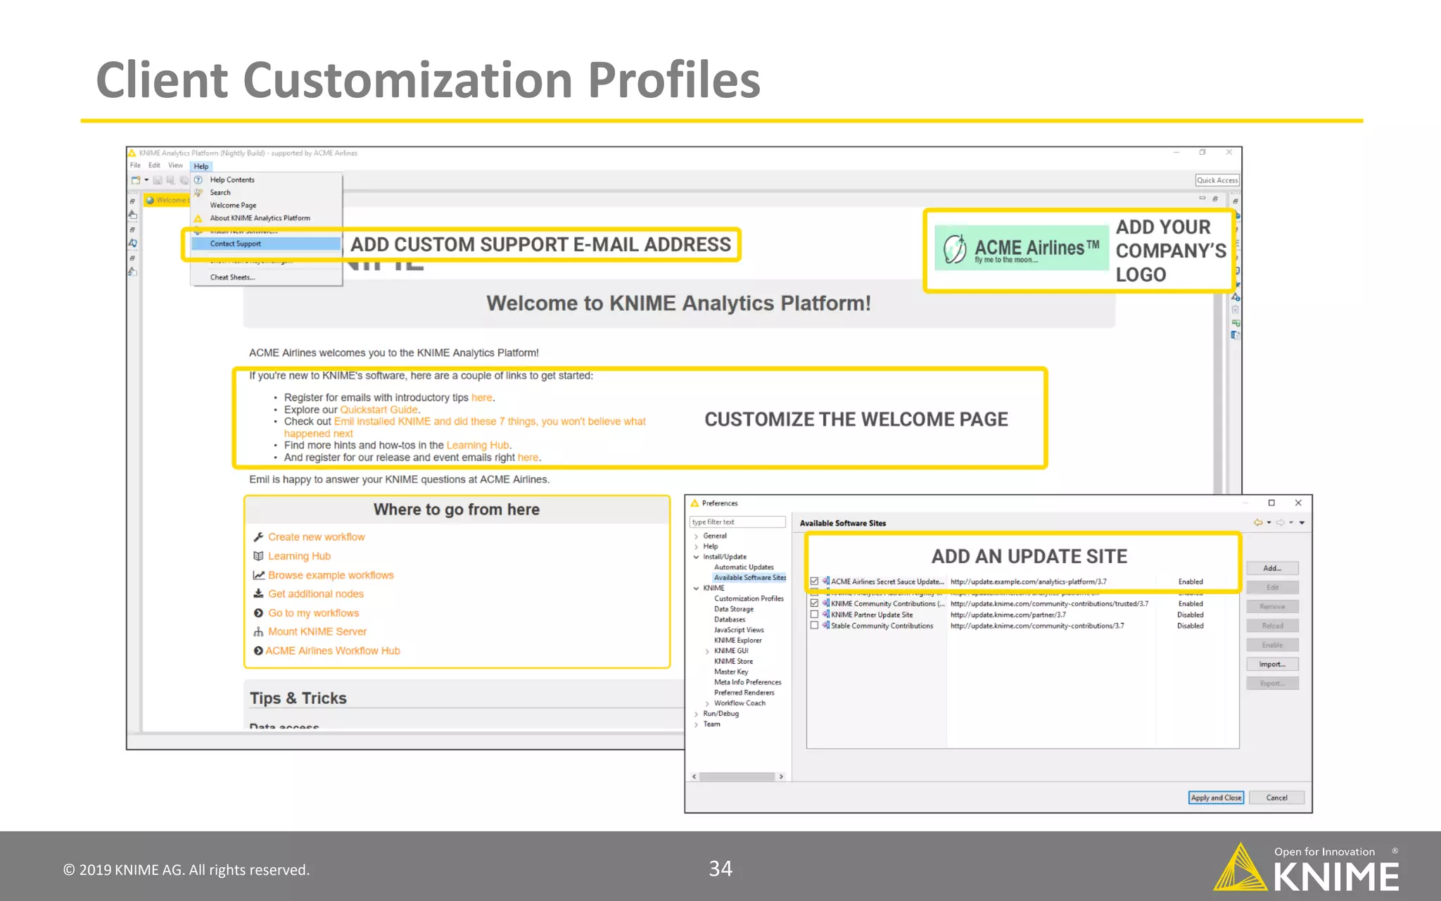
Task: Open Cheat Sheets from the Help menu
Action: pyautogui.click(x=232, y=277)
